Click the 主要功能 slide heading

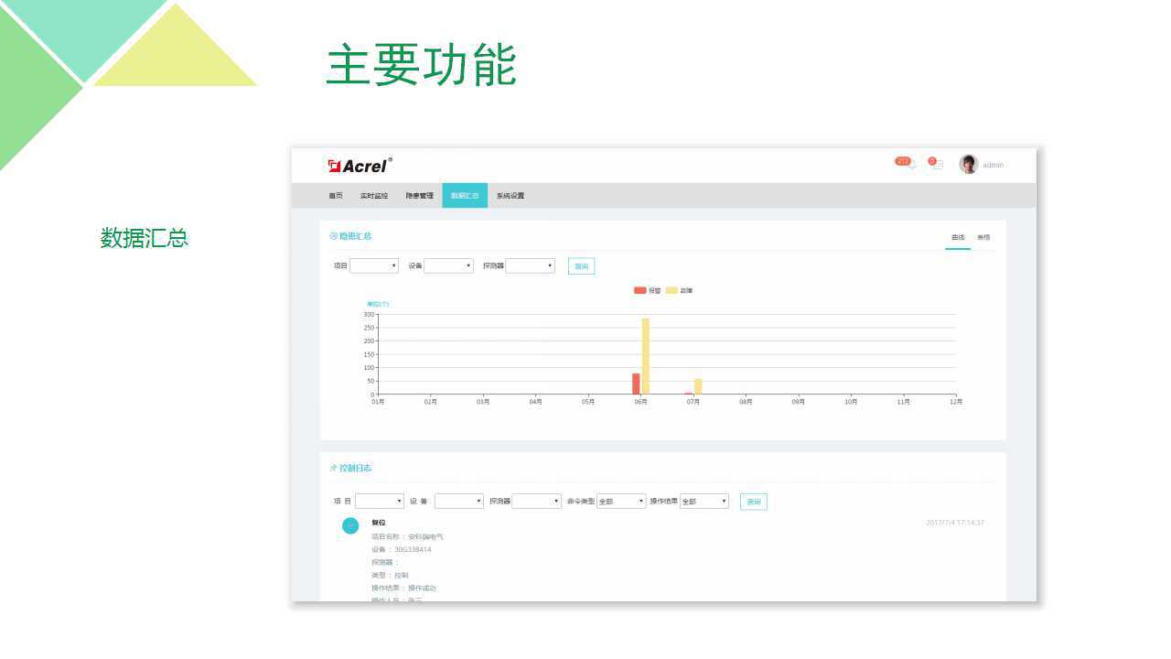tap(422, 64)
